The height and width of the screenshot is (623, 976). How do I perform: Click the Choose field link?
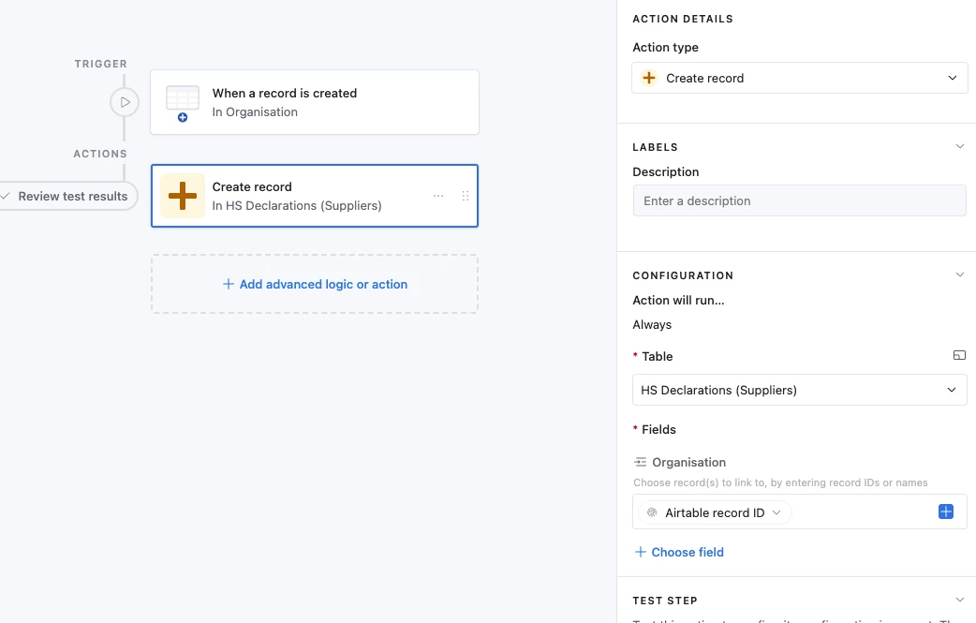[x=679, y=552]
